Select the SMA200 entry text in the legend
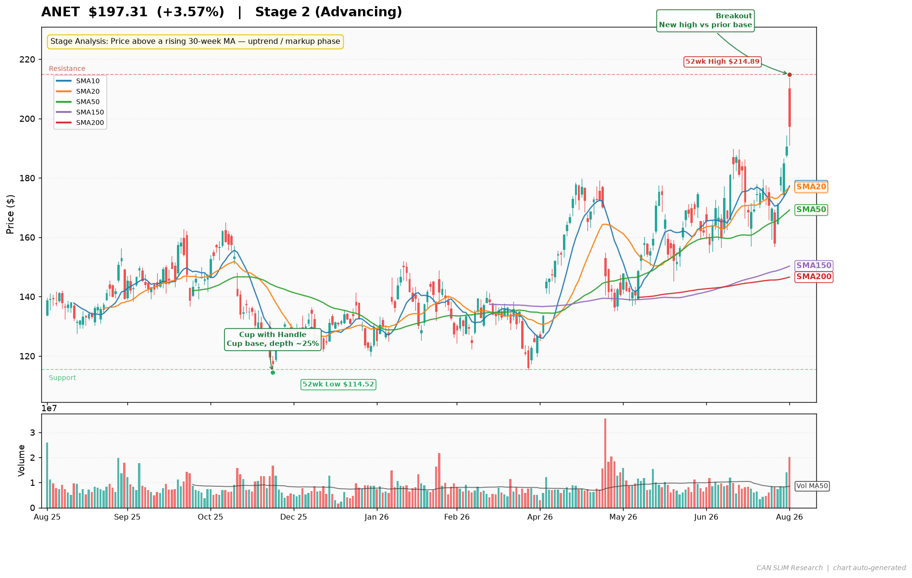 pos(90,123)
